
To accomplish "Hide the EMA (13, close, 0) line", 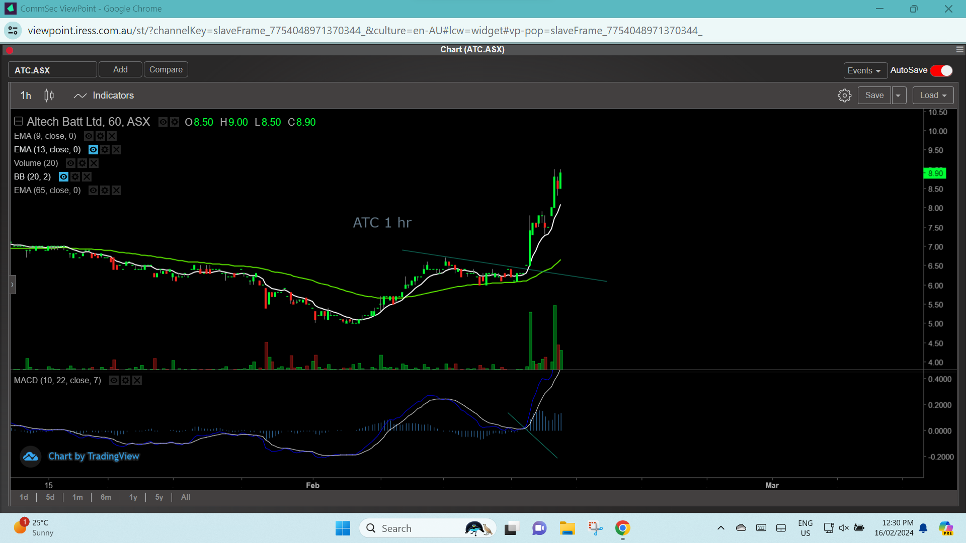I will [x=93, y=150].
